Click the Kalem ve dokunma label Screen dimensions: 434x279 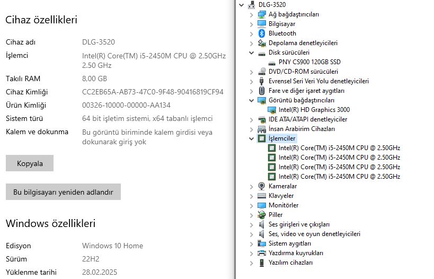click(37, 132)
